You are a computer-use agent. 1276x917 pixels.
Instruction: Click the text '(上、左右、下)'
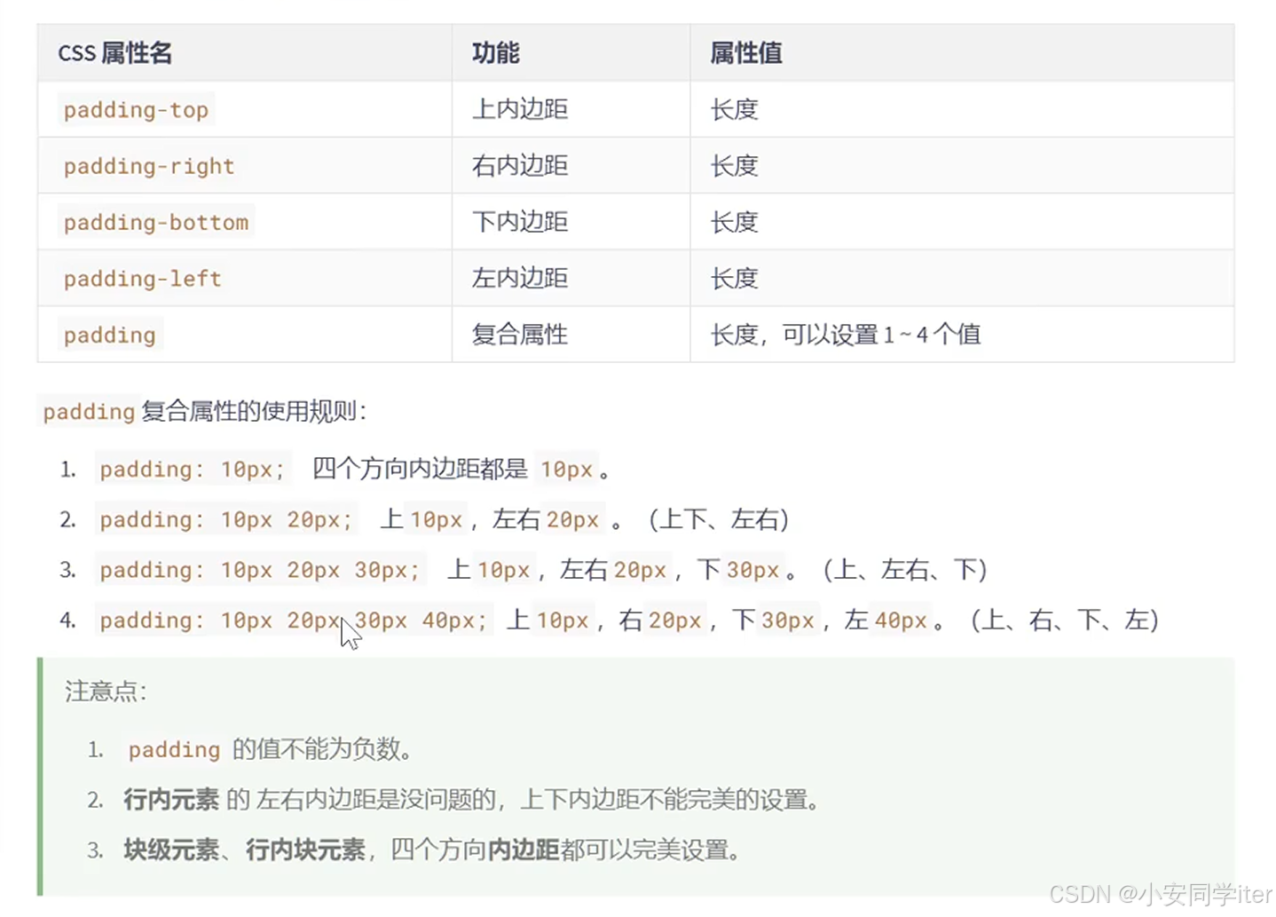coord(905,570)
